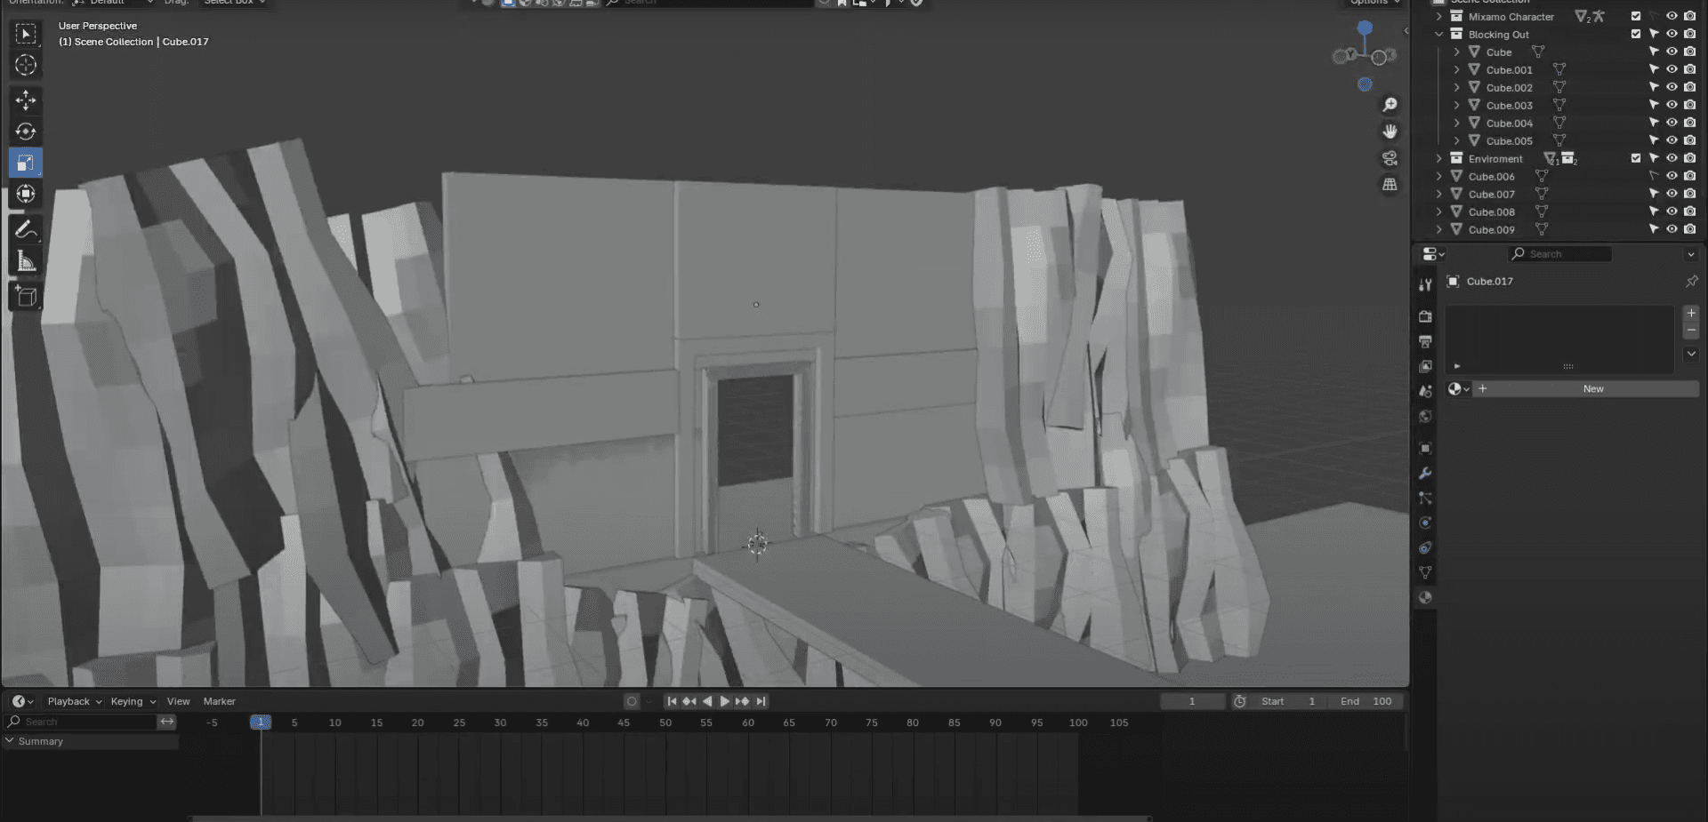The width and height of the screenshot is (1708, 822).
Task: Open the Keying dropdown
Action: (133, 701)
